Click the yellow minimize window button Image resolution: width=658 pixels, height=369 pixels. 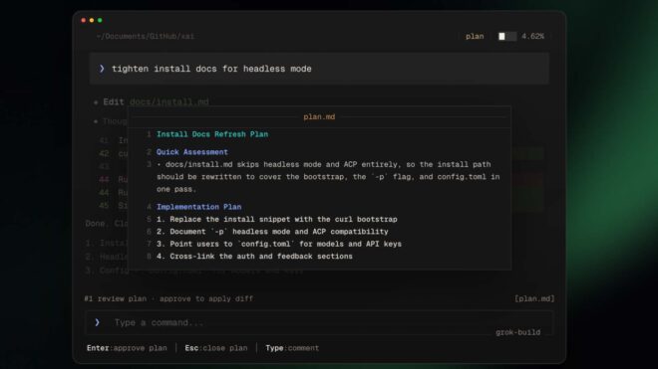point(92,20)
